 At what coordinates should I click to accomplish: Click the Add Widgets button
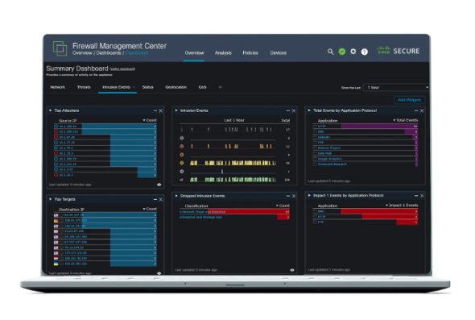[x=409, y=100]
